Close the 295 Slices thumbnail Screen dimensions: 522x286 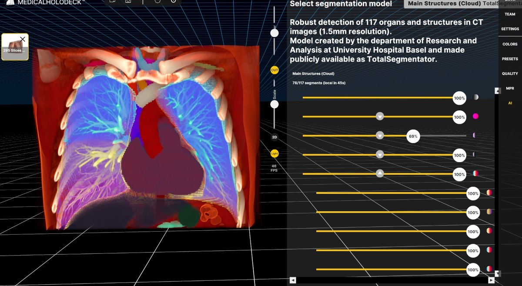23,39
